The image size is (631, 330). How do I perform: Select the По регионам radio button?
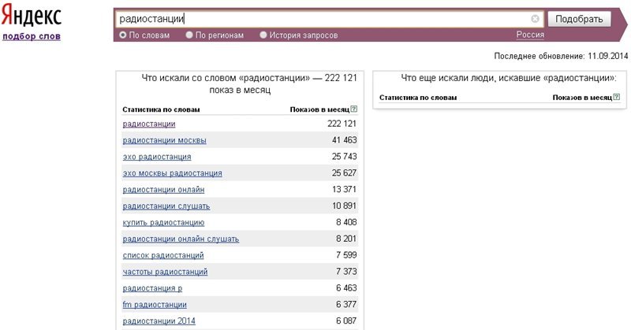click(189, 35)
